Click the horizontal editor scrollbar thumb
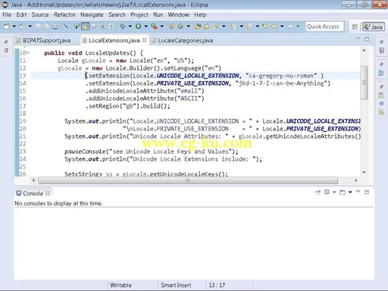The image size is (388, 291). 188,180
